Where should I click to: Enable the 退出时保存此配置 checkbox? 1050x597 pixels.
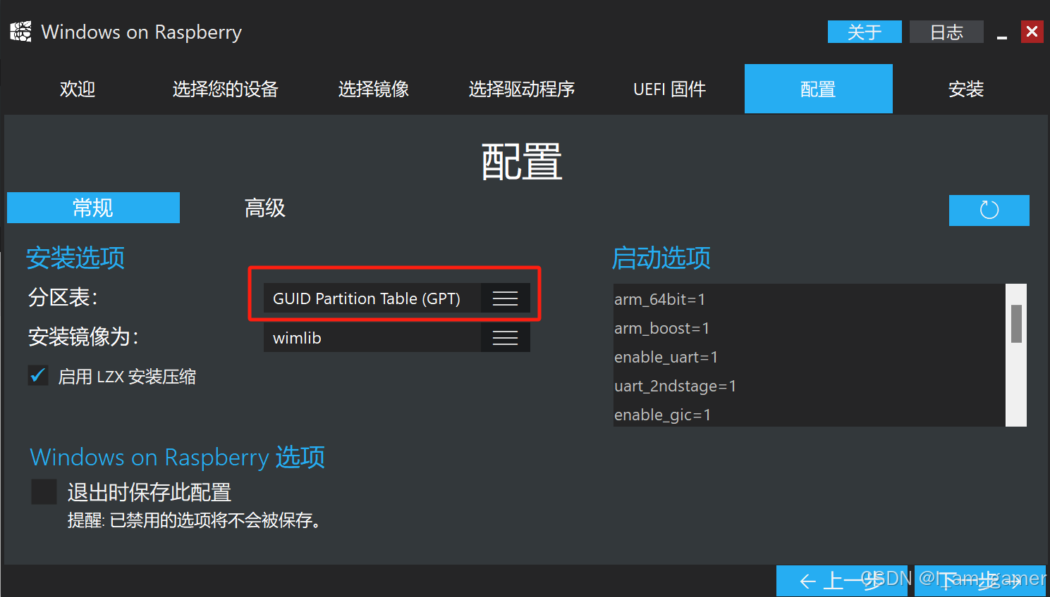pos(44,491)
